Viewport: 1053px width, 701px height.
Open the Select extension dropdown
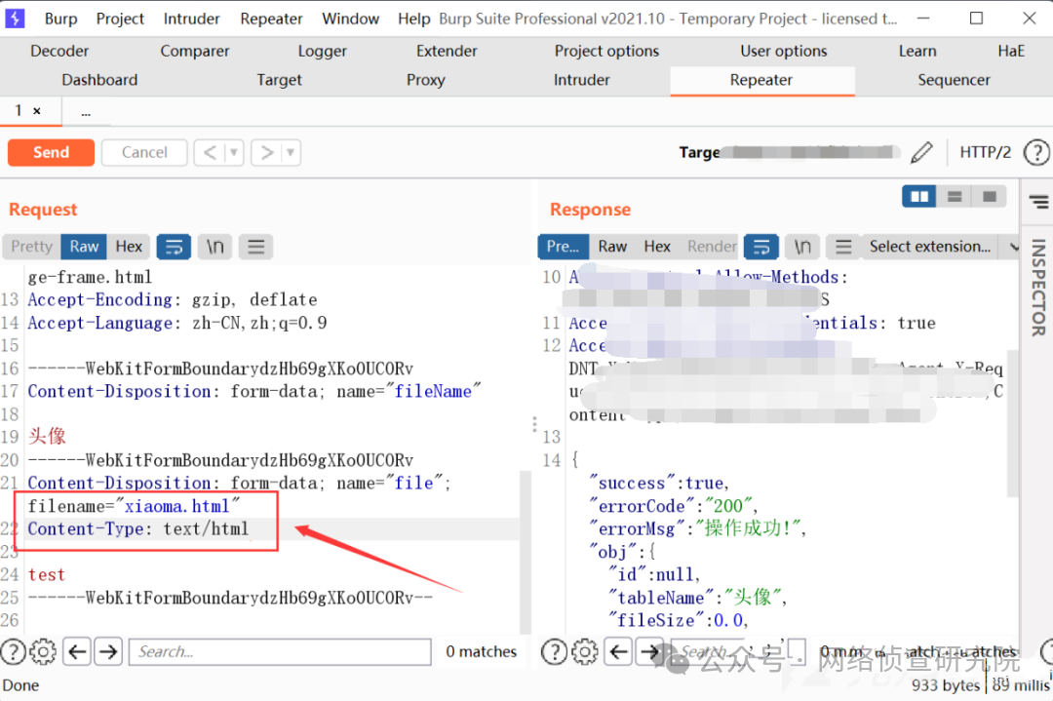pyautogui.click(x=942, y=247)
